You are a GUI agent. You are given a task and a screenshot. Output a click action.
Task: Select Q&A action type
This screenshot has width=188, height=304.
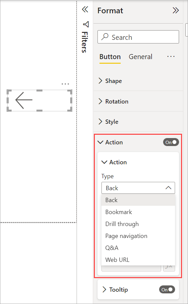(138, 248)
